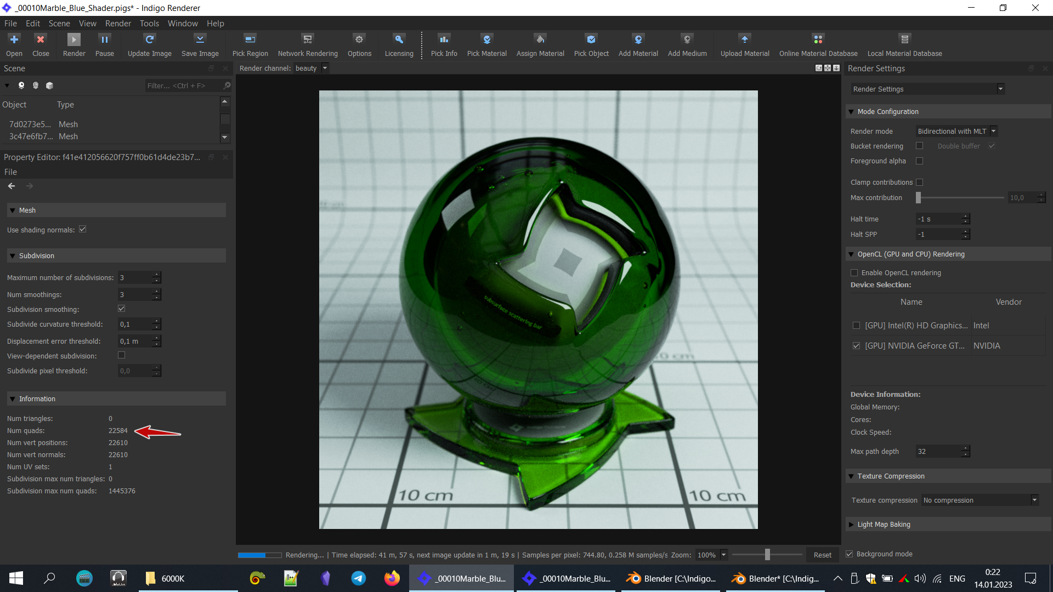Screen dimensions: 1053x592
Task: Open the Scene menu
Action: [59, 24]
